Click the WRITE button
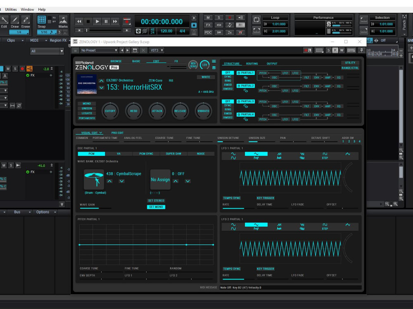413x309 pixels. click(206, 77)
